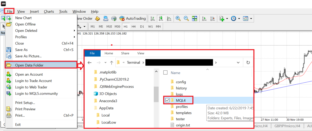Switch to the GBPJPYmicro,H4 chart tab
The height and width of the screenshot is (131, 312).
coord(287,126)
